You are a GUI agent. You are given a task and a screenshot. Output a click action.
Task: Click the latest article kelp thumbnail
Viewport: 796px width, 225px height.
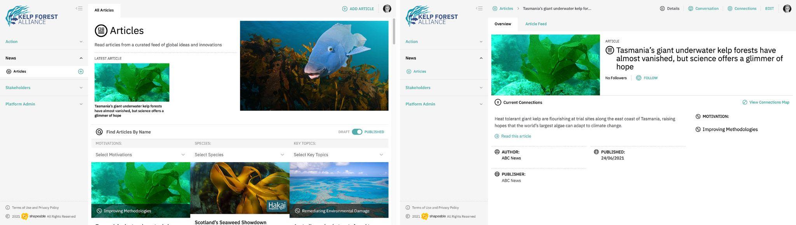pyautogui.click(x=132, y=82)
